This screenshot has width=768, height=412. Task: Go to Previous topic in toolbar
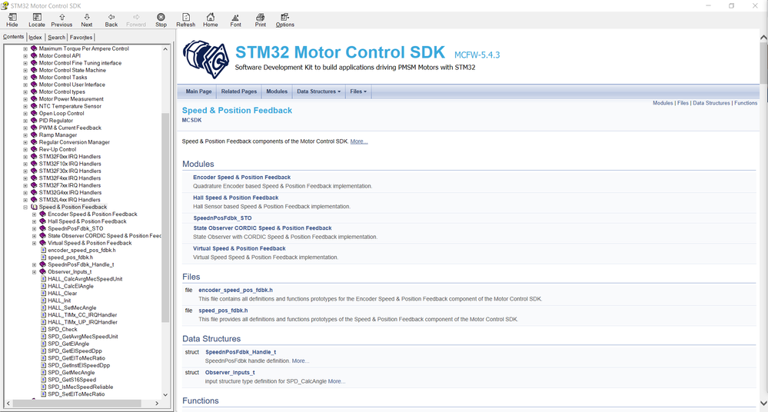62,20
